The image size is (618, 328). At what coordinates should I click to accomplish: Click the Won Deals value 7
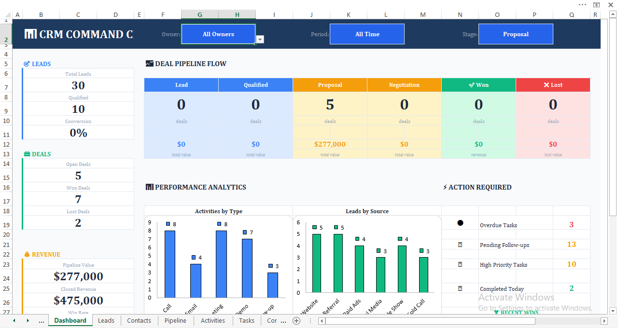click(x=78, y=199)
